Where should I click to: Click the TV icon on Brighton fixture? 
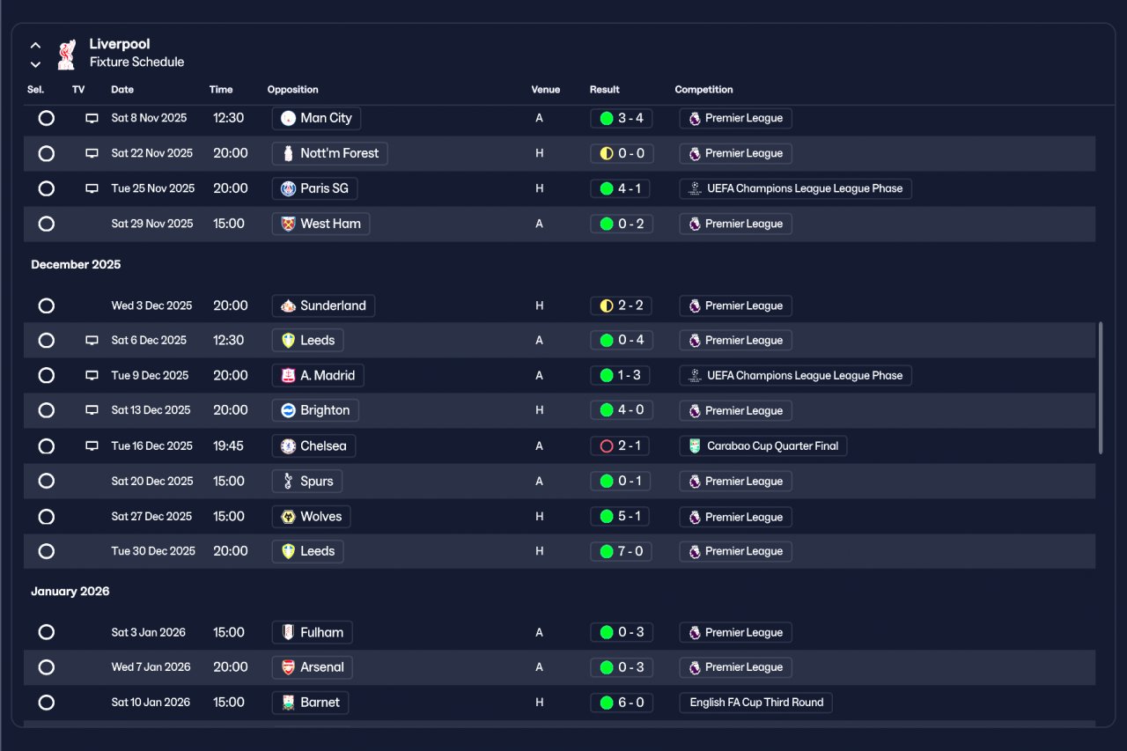click(92, 410)
